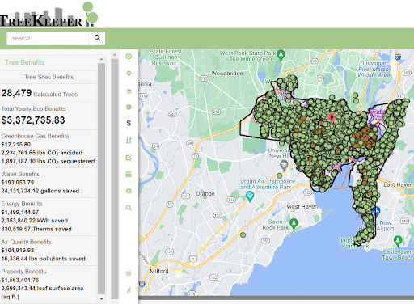Open the map pin location tool
The height and width of the screenshot is (304, 414).
tap(129, 74)
